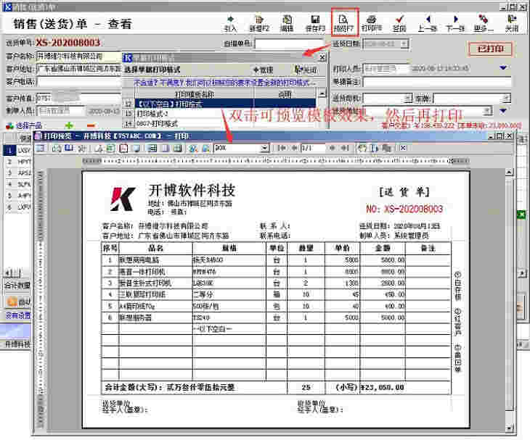Click the red PDF export icon in preview toolbar
530x440 pixels.
[x=123, y=148]
